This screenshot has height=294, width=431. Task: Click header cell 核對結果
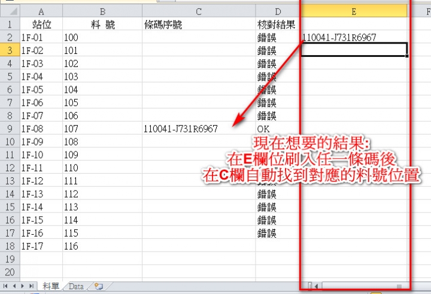pos(278,25)
